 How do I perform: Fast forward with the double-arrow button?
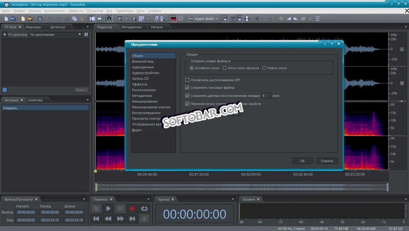[x=120, y=219]
